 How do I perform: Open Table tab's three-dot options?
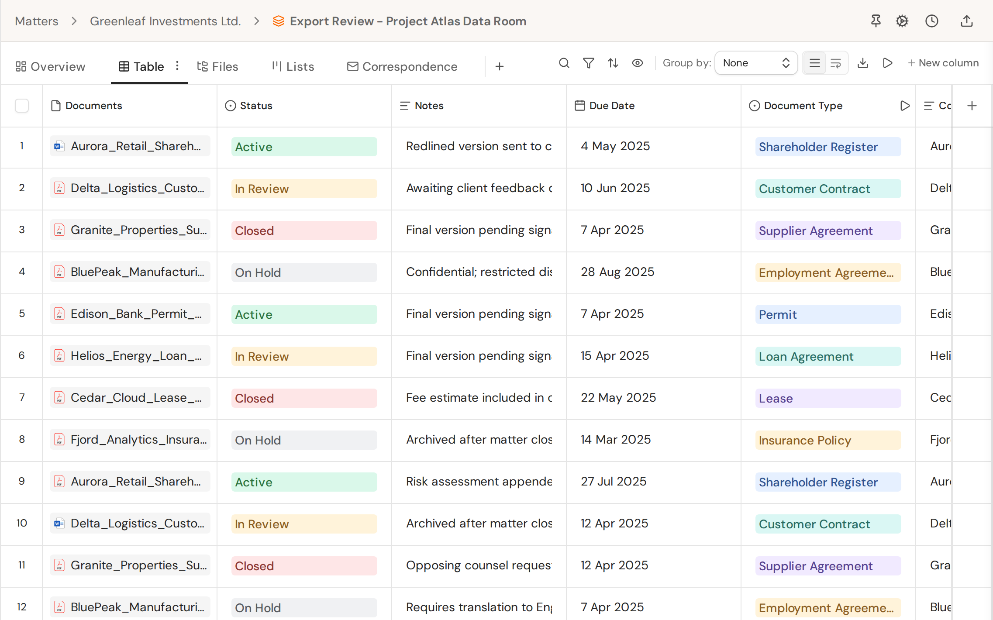(177, 66)
